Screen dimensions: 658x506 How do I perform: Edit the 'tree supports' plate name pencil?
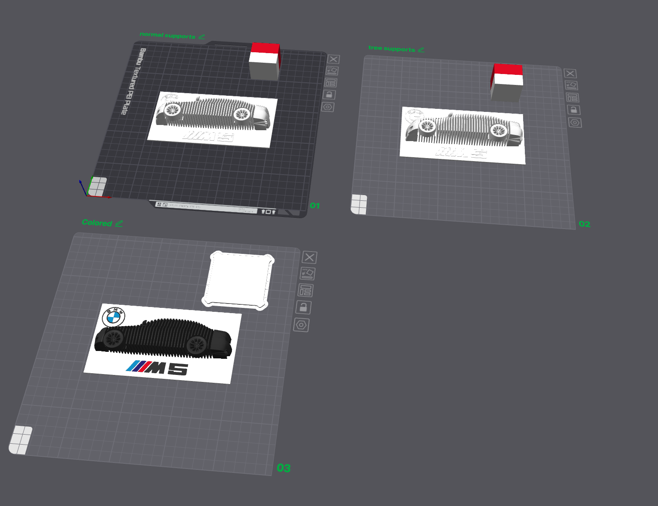coord(421,50)
